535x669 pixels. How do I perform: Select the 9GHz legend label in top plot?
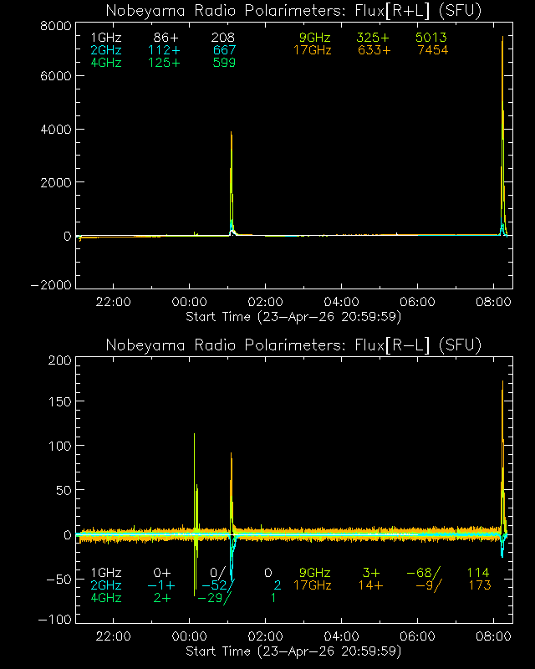pyautogui.click(x=314, y=38)
